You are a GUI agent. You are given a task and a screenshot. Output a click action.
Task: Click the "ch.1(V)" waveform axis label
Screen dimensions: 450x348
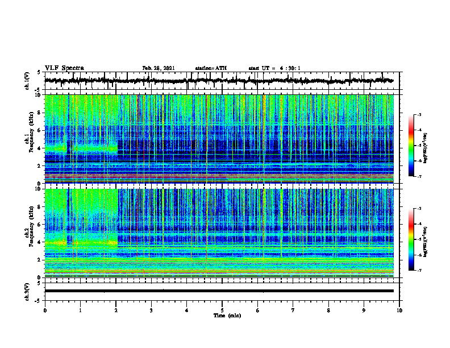click(x=27, y=81)
